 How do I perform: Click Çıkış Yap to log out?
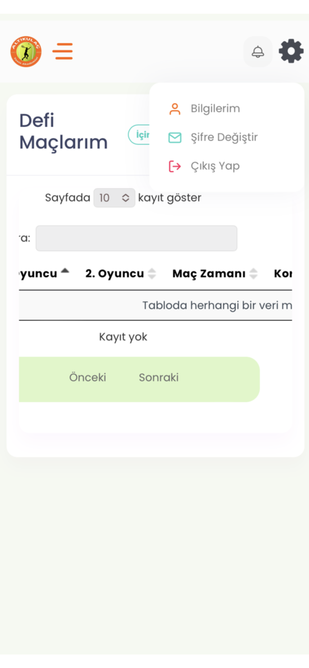(x=215, y=166)
